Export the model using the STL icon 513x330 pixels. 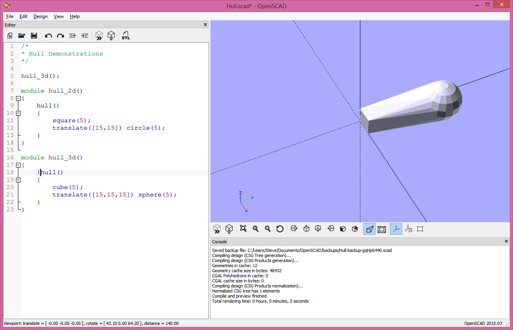(126, 36)
